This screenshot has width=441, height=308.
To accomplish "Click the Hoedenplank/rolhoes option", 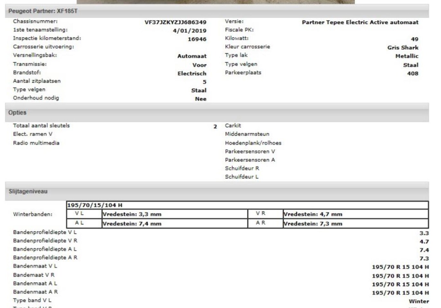I will click(x=253, y=143).
